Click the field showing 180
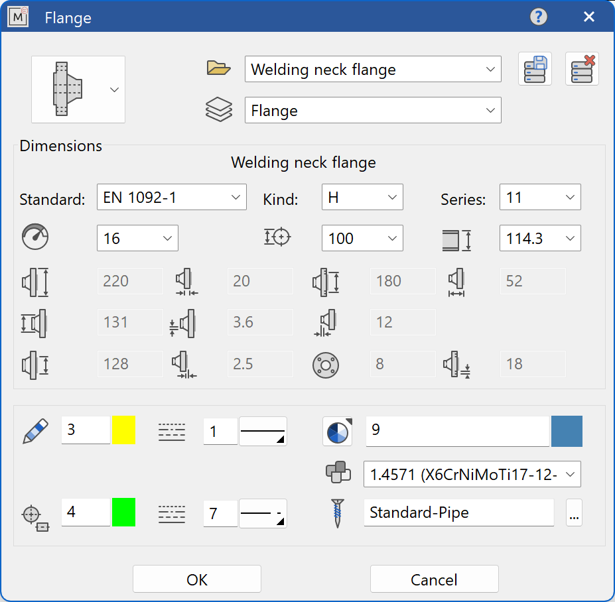615x602 pixels. pyautogui.click(x=403, y=281)
